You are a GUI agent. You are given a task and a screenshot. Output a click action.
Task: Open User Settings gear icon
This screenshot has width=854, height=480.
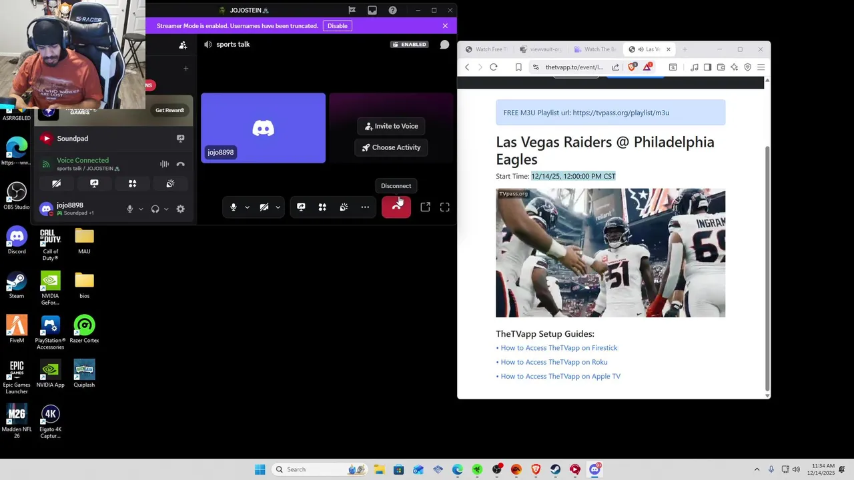(x=180, y=209)
